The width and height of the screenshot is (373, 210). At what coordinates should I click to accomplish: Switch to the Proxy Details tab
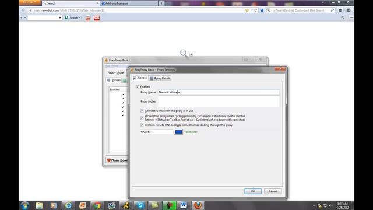pos(160,78)
